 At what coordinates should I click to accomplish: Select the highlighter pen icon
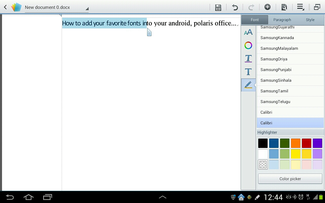pos(248,85)
